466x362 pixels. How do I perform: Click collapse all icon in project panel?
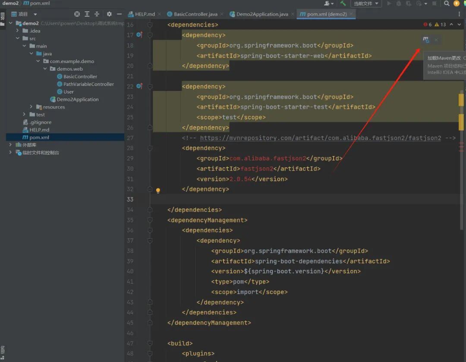coord(97,14)
